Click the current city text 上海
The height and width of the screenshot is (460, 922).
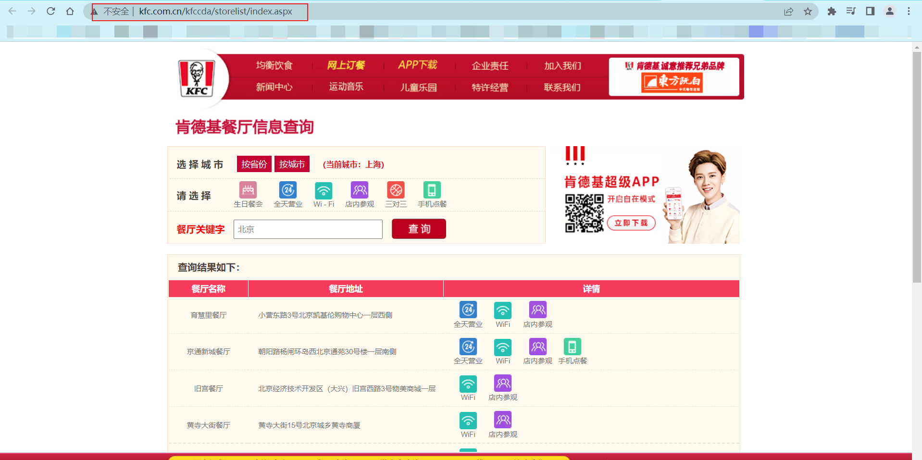point(373,164)
